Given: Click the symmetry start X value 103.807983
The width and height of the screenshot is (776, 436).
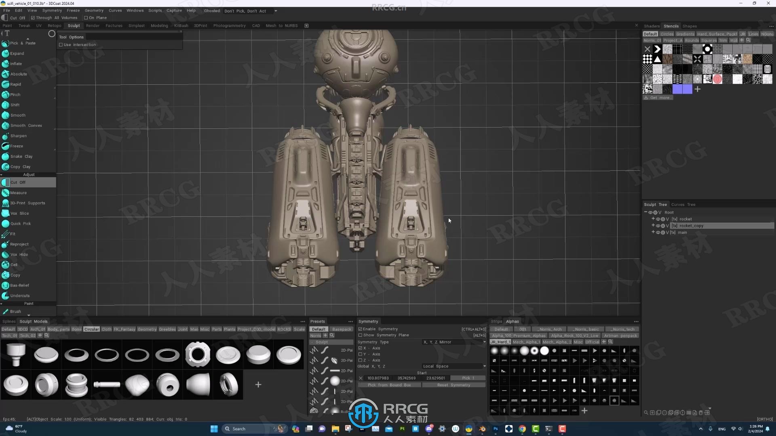Looking at the screenshot, I should tap(378, 378).
